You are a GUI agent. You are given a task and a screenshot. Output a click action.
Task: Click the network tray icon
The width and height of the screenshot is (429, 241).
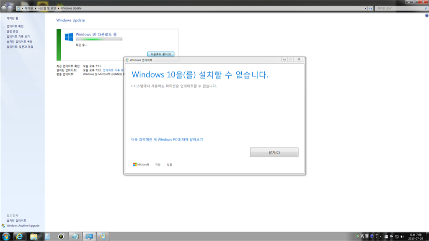click(x=397, y=237)
